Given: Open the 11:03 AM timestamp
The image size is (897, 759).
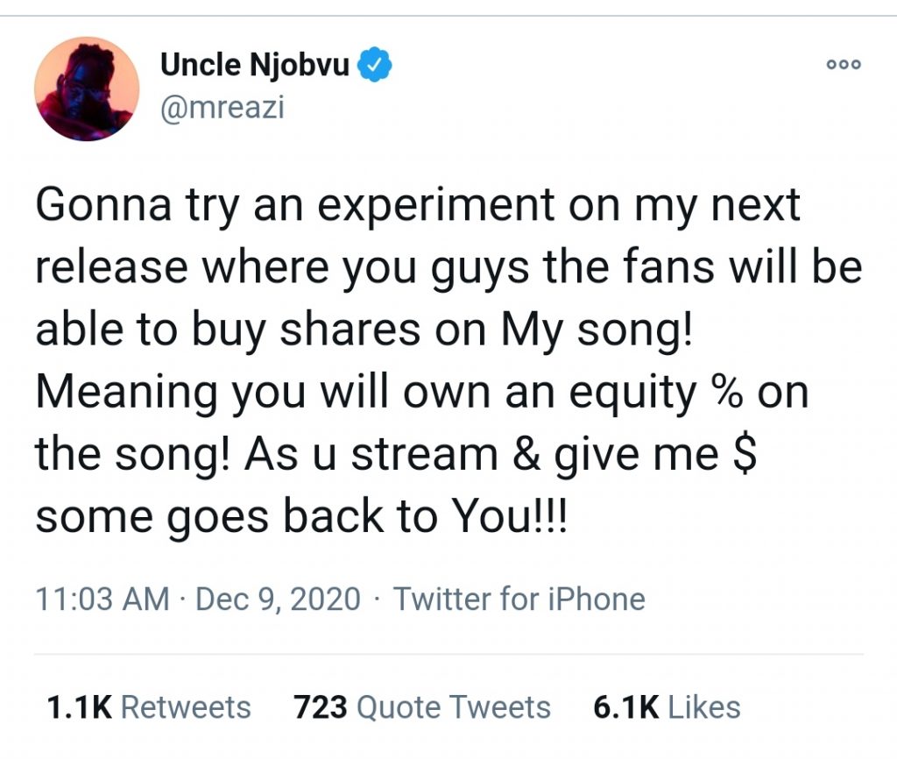Looking at the screenshot, I should [x=102, y=599].
